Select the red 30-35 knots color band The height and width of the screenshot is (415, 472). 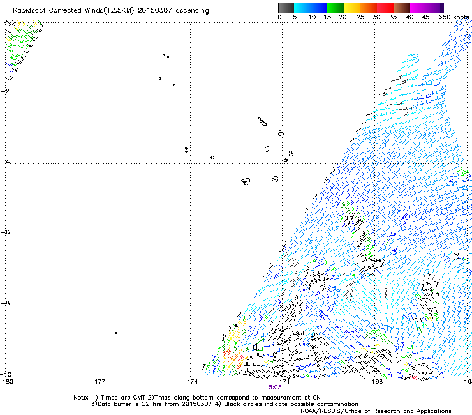pyautogui.click(x=385, y=8)
